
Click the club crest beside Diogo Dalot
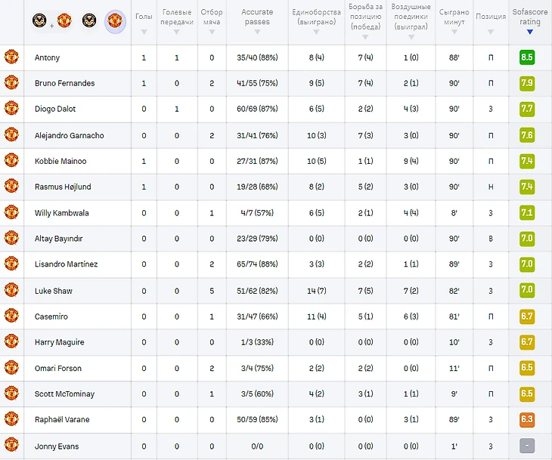click(x=11, y=109)
